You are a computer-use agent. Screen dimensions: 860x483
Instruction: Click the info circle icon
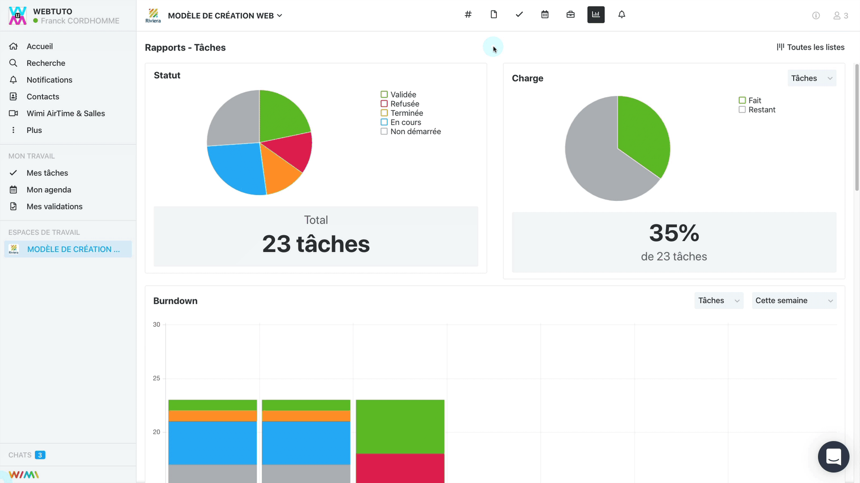point(816,16)
